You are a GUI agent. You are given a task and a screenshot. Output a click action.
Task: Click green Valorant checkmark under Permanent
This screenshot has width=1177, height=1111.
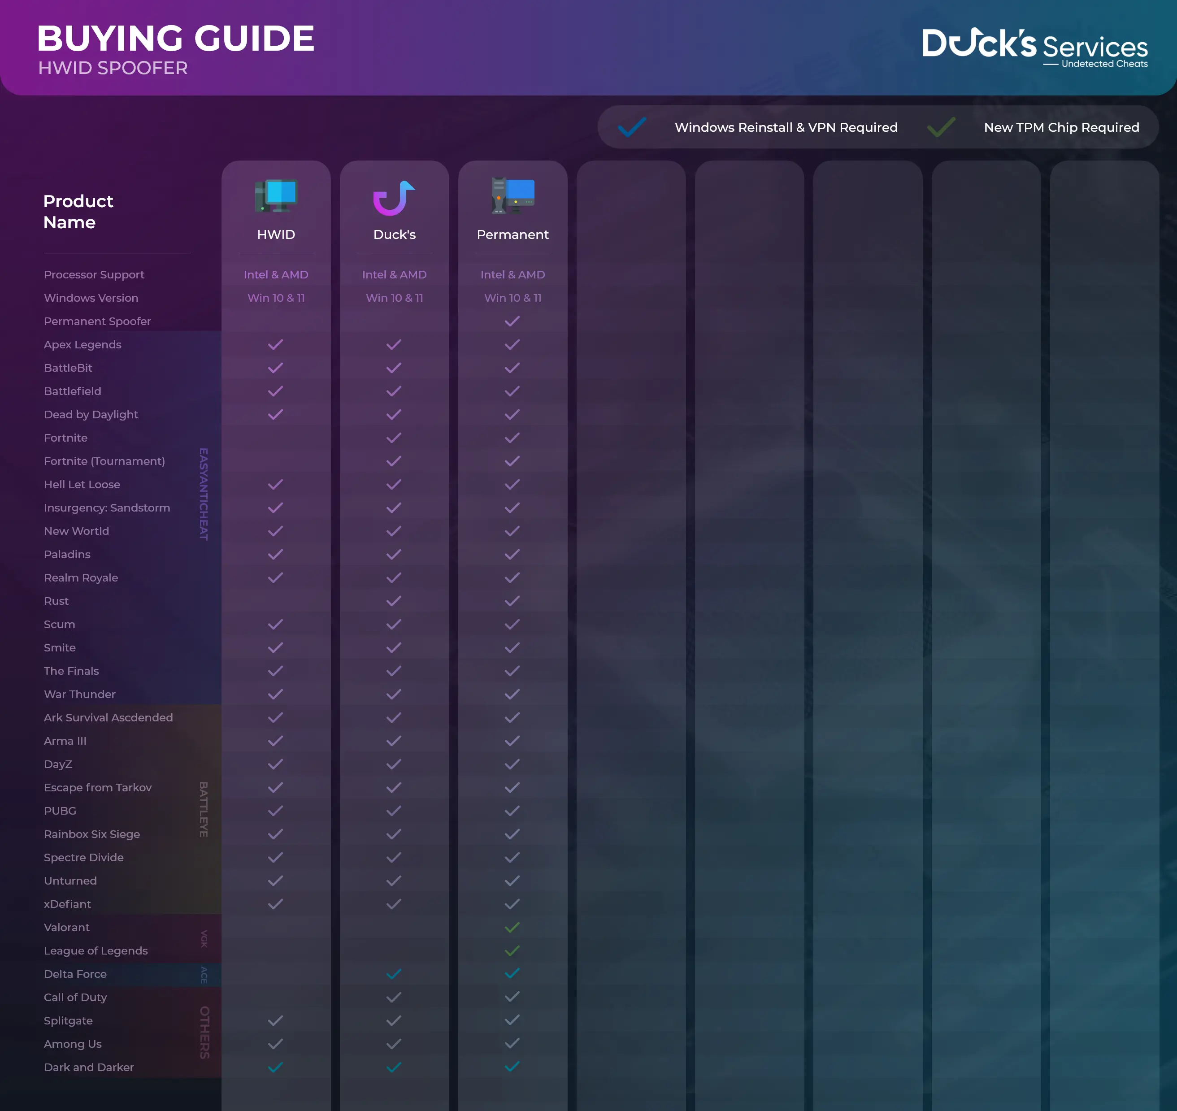pyautogui.click(x=512, y=928)
